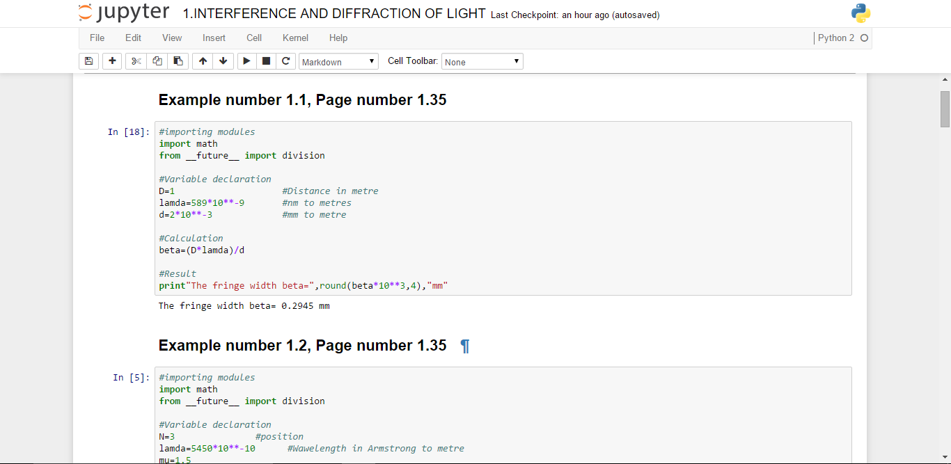
Task: Open the Kernel menu
Action: tap(295, 38)
